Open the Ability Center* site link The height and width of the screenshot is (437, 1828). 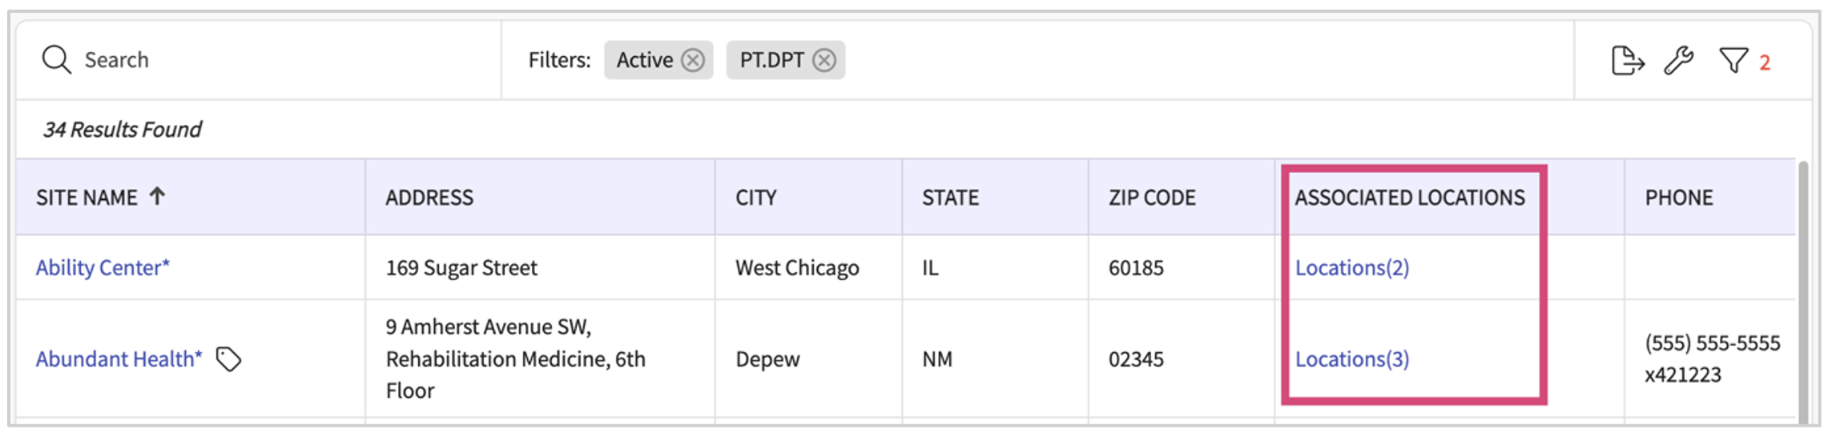pyautogui.click(x=103, y=267)
